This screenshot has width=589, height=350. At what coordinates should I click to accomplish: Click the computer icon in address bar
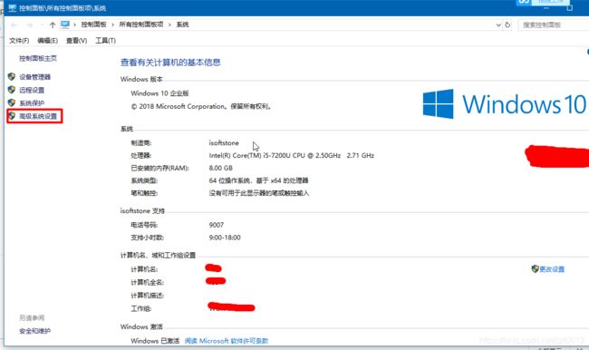[65, 24]
